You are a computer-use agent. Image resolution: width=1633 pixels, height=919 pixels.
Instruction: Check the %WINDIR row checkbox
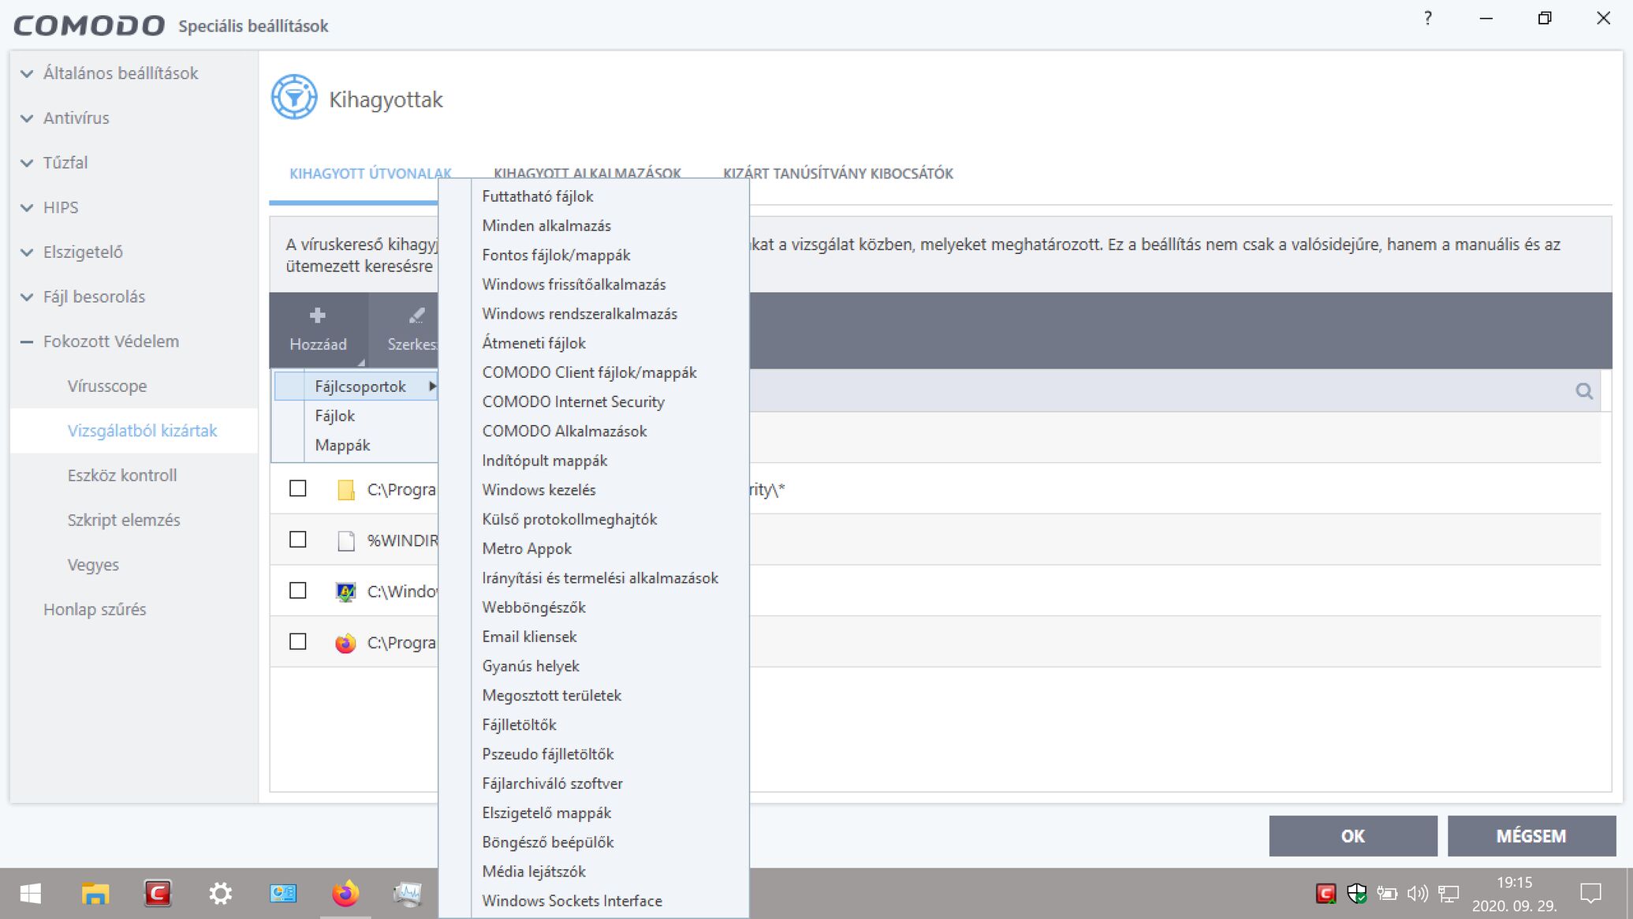[x=298, y=540]
